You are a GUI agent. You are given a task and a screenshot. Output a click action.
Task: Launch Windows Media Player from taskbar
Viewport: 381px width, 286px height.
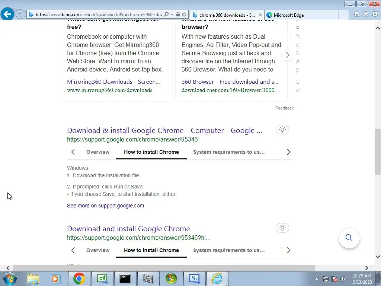[55, 279]
